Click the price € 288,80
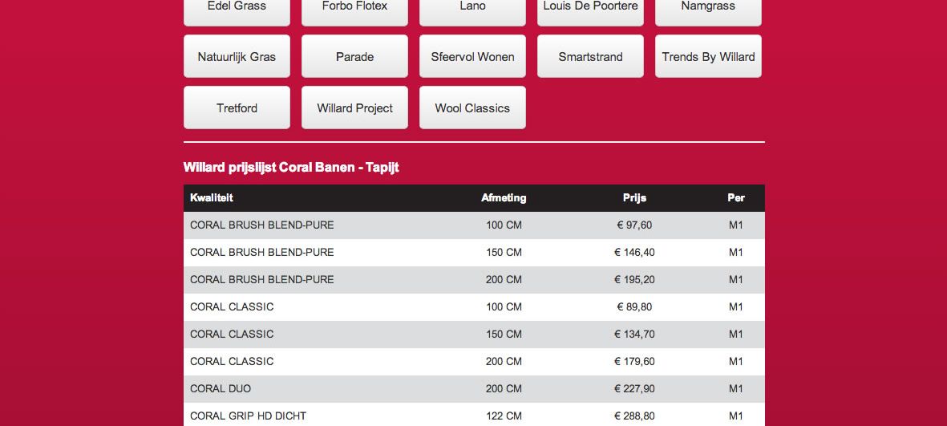 point(635,416)
